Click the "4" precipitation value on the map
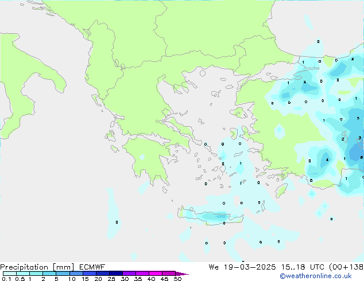Viewport: 364px width, 281px height. (327, 160)
